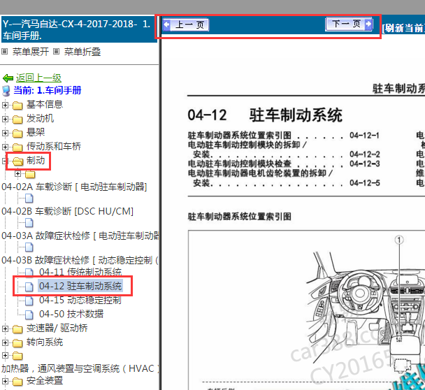Click the 传动系和车桥 folder icon
Image resolution: width=425 pixels, height=390 pixels.
pos(17,147)
